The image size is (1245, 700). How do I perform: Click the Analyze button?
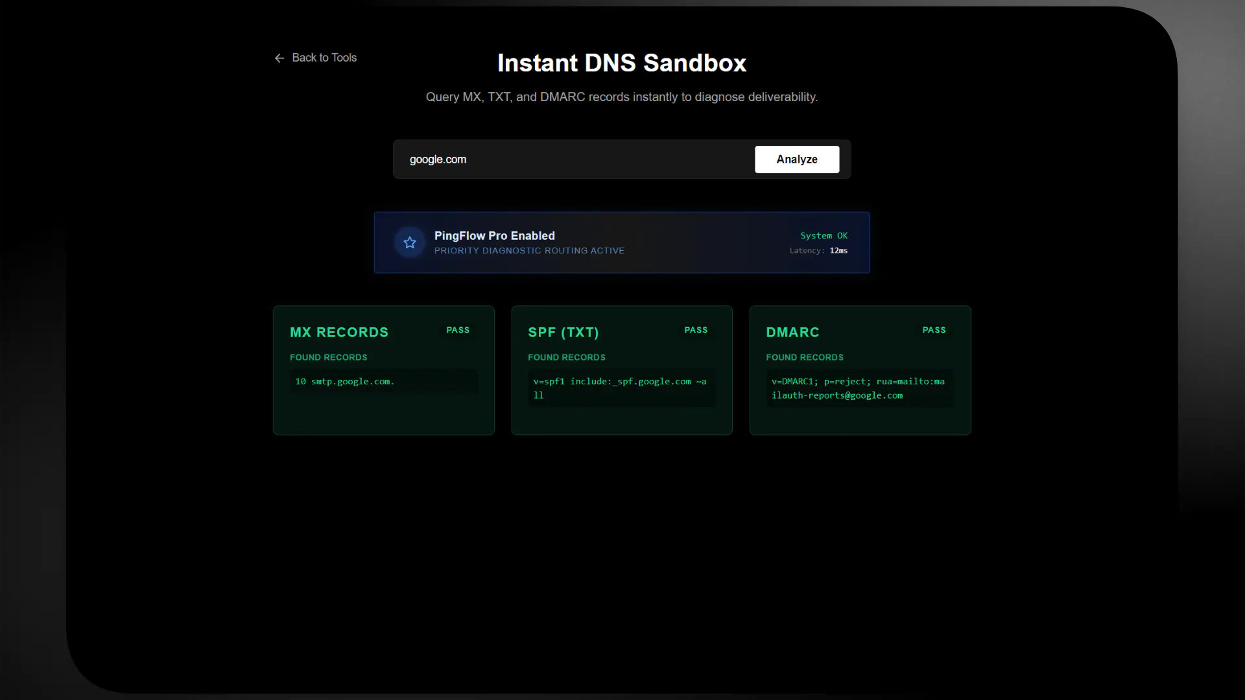tap(797, 159)
